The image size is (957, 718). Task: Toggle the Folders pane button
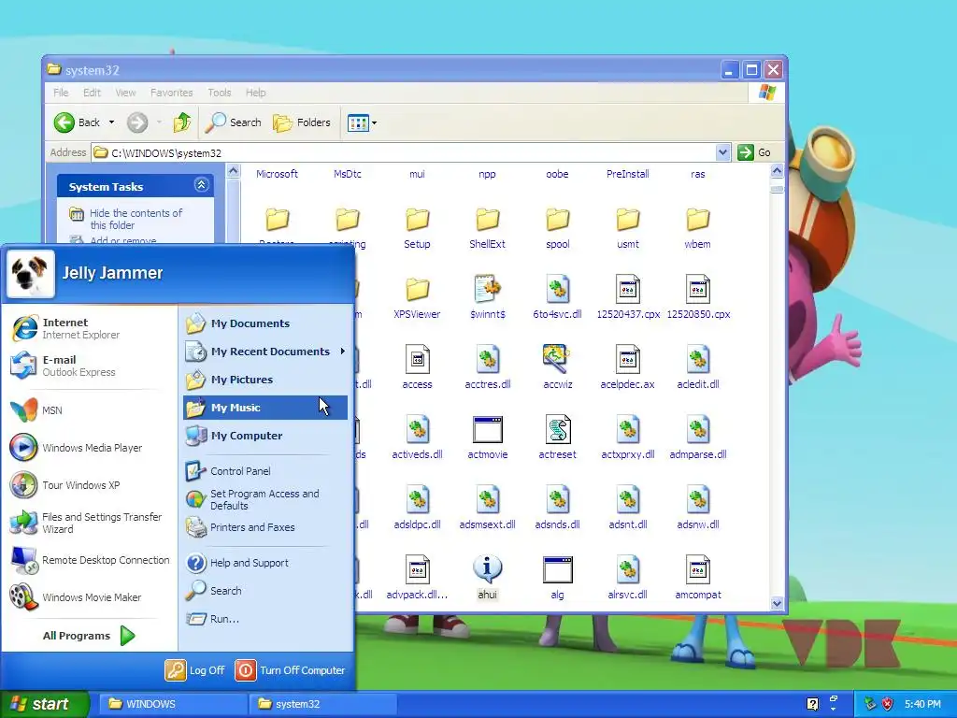tap(302, 122)
